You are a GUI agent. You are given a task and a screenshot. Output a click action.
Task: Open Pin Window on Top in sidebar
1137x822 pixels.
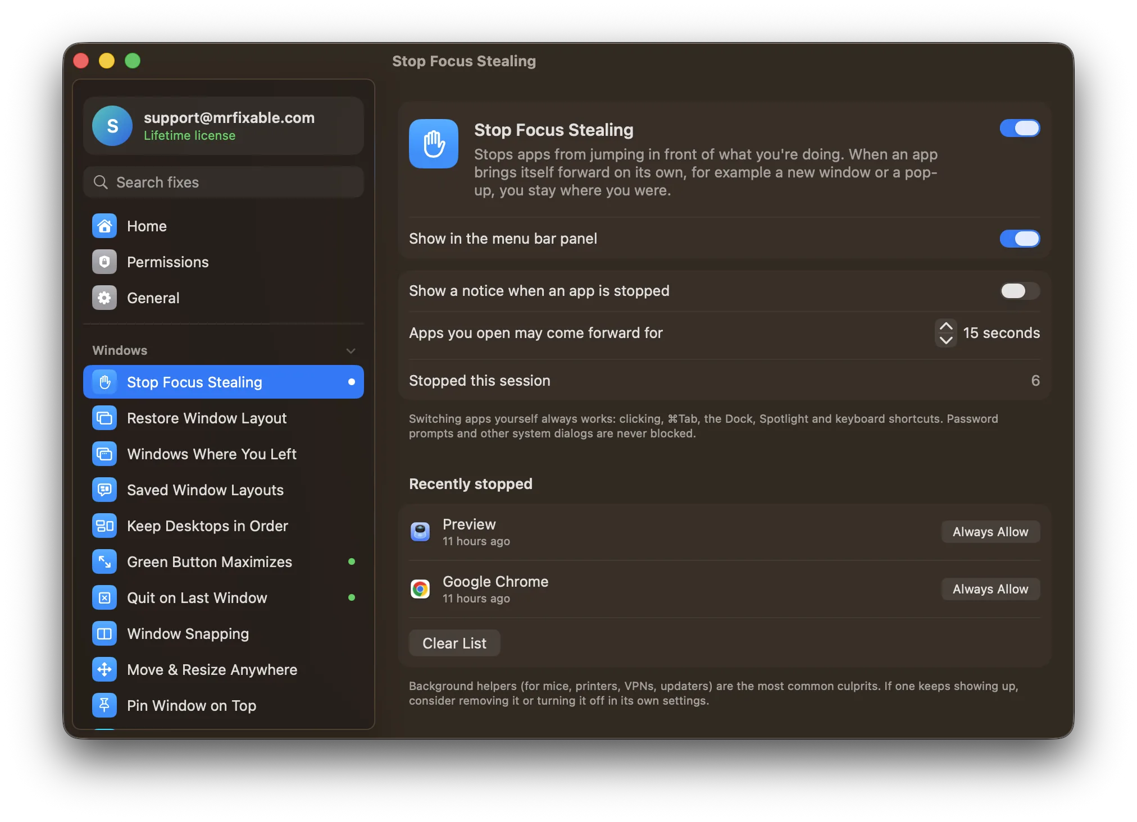pyautogui.click(x=224, y=706)
